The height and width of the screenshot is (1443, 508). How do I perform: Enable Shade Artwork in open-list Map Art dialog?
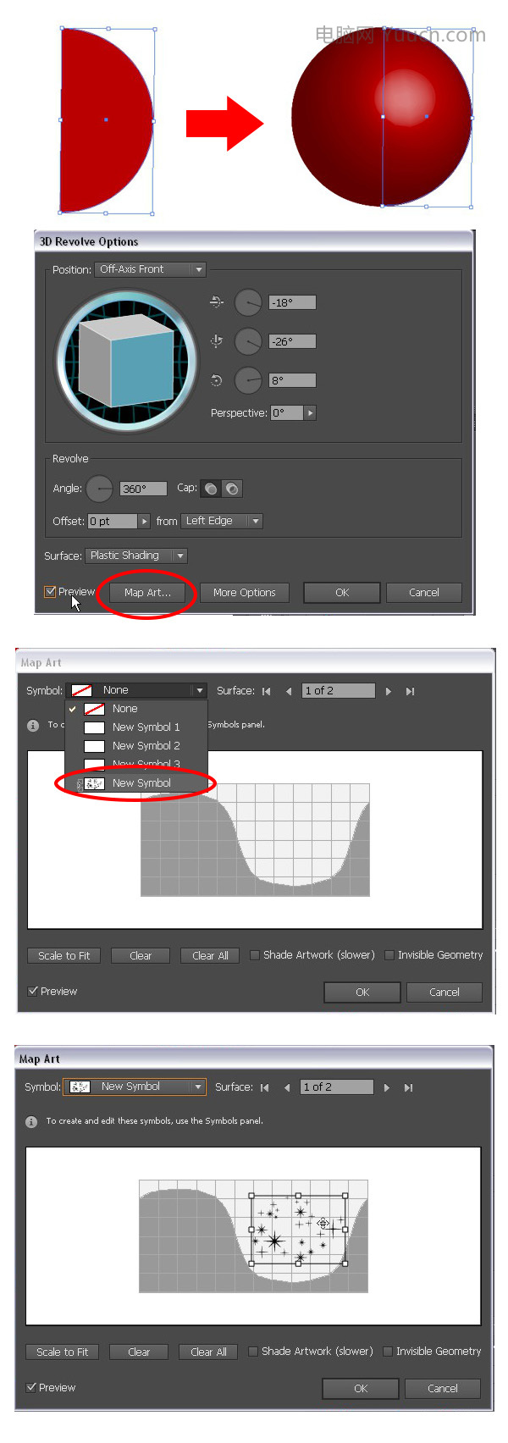point(255,955)
